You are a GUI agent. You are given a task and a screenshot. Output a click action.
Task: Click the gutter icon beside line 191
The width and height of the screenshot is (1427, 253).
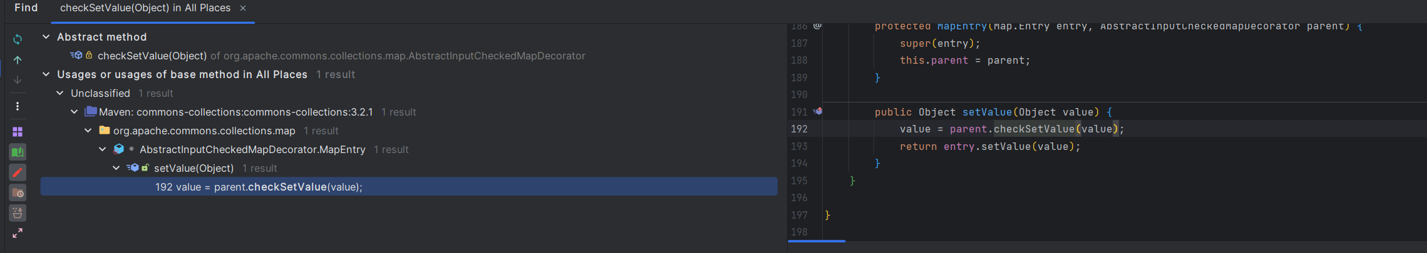818,111
